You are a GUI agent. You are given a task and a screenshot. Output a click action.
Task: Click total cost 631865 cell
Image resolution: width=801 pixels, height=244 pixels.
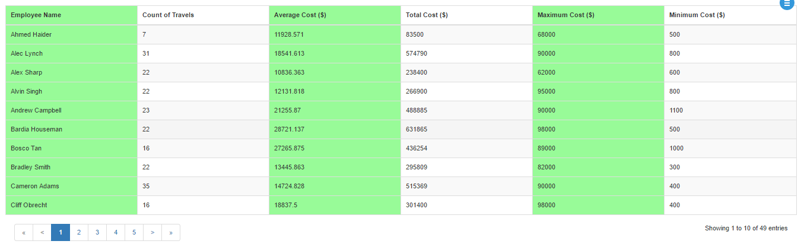pyautogui.click(x=467, y=130)
